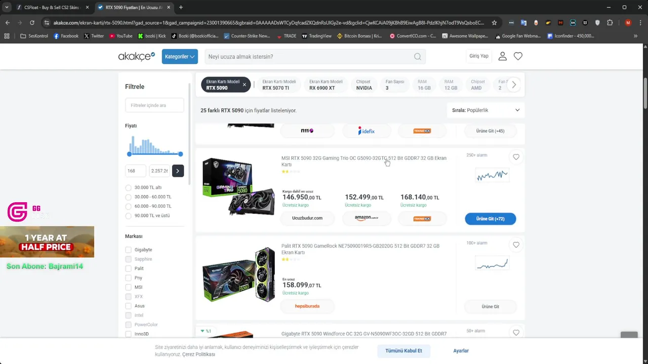Open the Sırala: Popülerlik sort dropdown
The width and height of the screenshot is (648, 364).
coord(485,110)
